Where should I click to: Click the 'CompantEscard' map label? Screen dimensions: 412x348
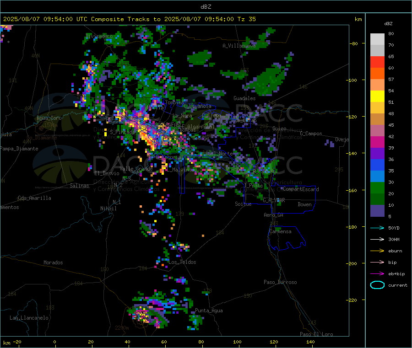point(301,189)
